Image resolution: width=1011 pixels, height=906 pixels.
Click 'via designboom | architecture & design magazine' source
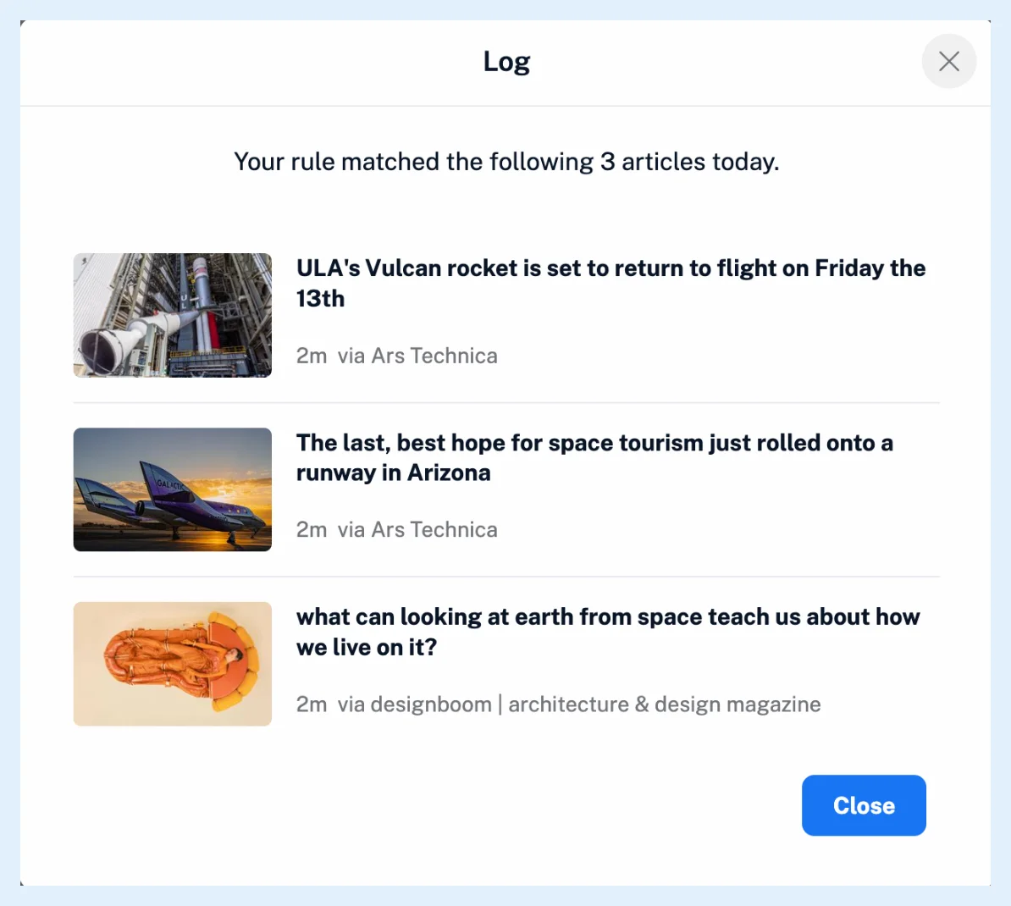click(x=579, y=704)
